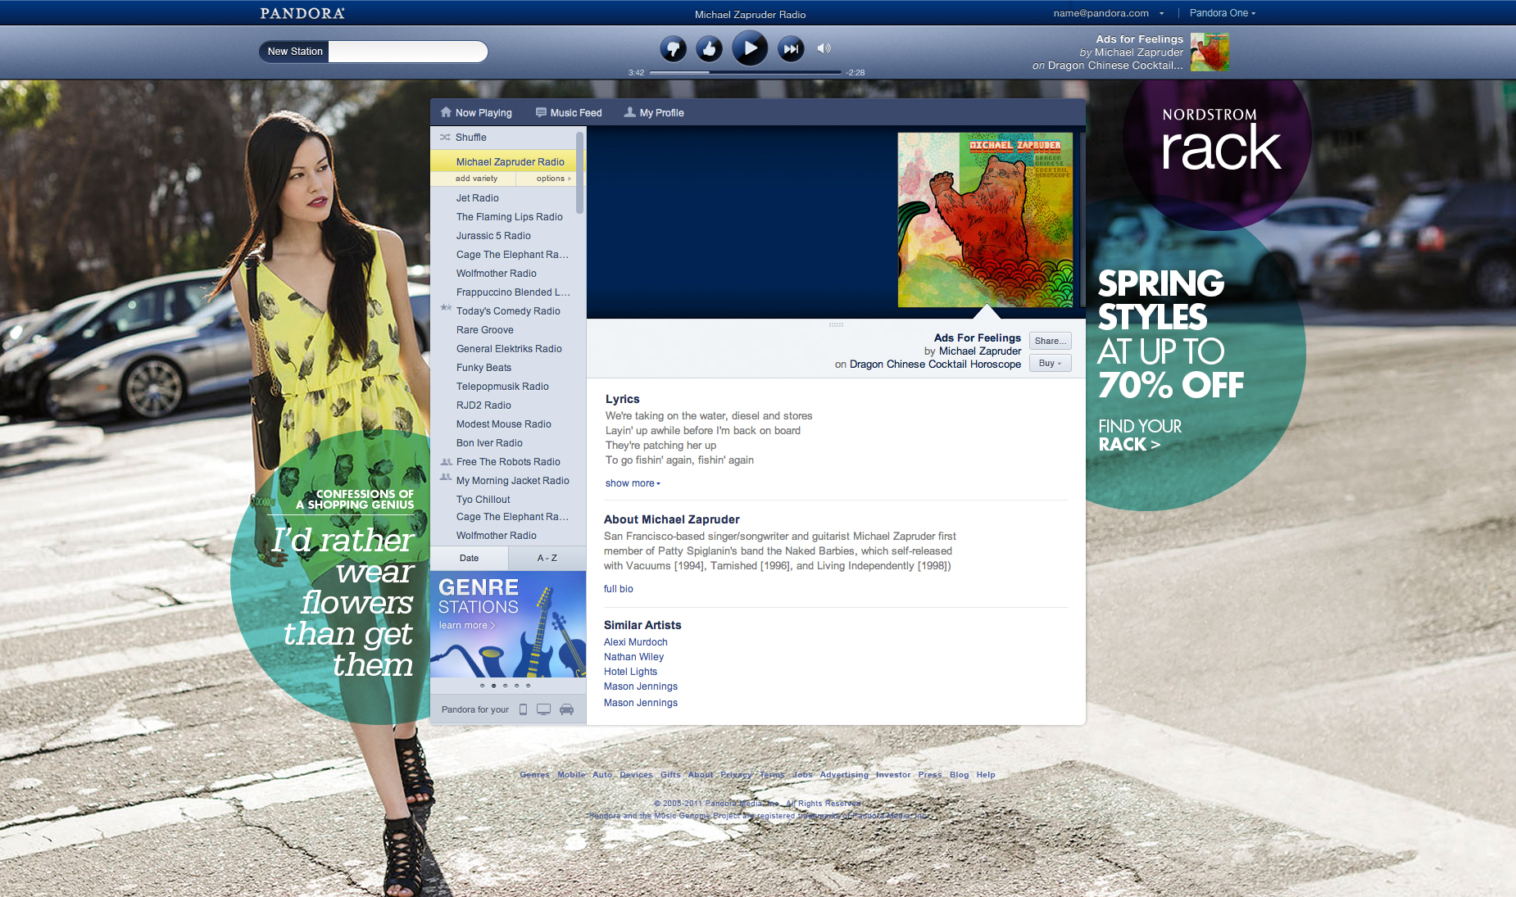Click the fourth carousel dot

516,686
